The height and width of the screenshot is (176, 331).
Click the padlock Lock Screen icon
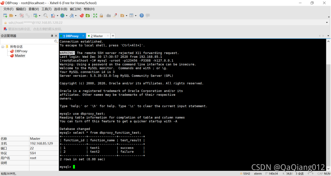tap(101, 16)
